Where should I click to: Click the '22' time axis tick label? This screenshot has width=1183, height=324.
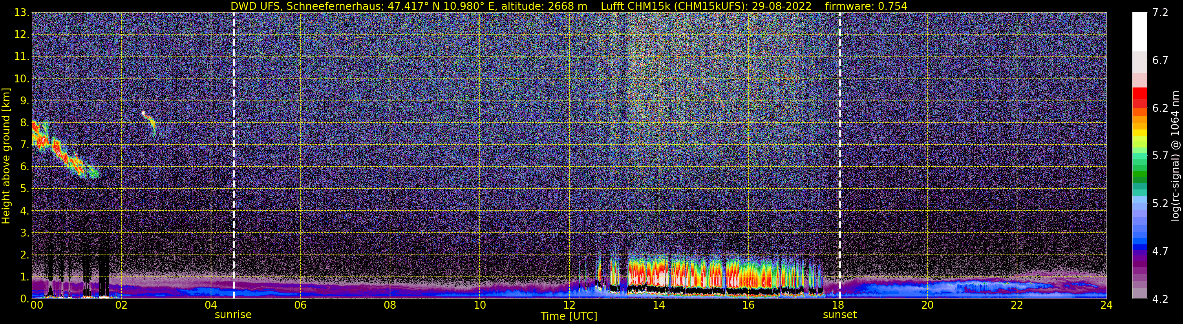[1017, 305]
